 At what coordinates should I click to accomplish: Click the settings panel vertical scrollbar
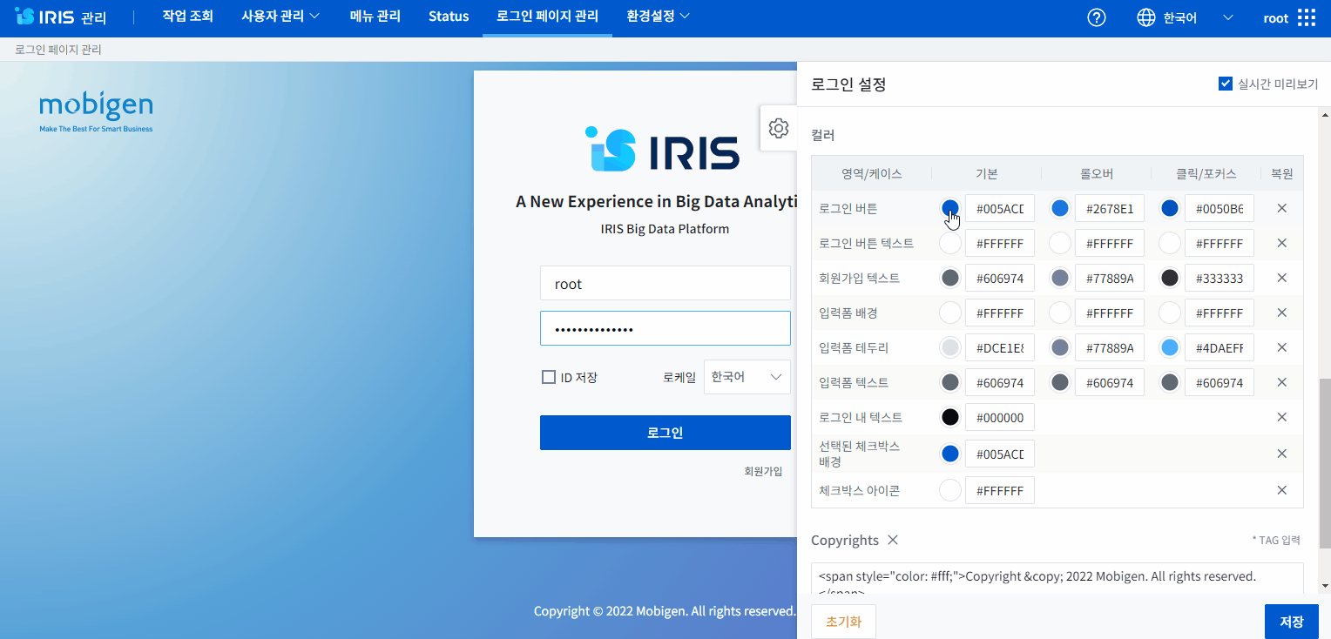pos(1325,463)
